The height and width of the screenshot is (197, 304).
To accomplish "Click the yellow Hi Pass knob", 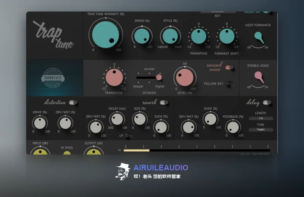I will point(67,153).
